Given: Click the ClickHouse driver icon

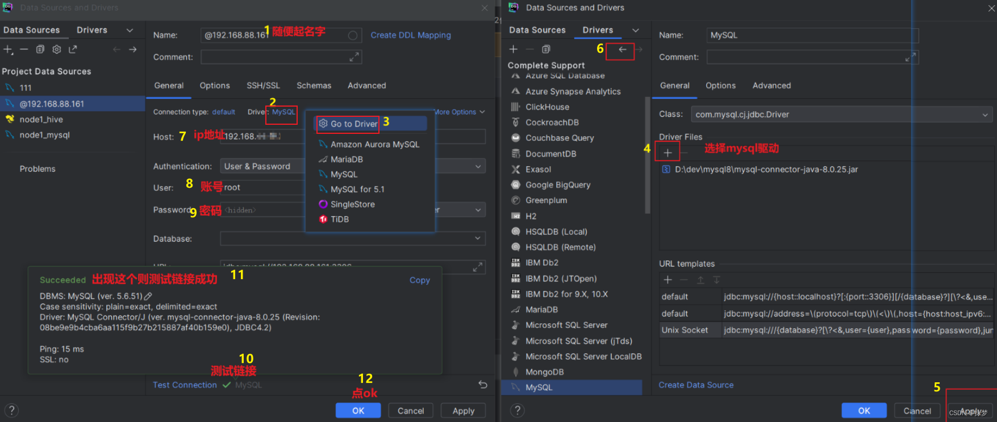Looking at the screenshot, I should pyautogui.click(x=516, y=107).
